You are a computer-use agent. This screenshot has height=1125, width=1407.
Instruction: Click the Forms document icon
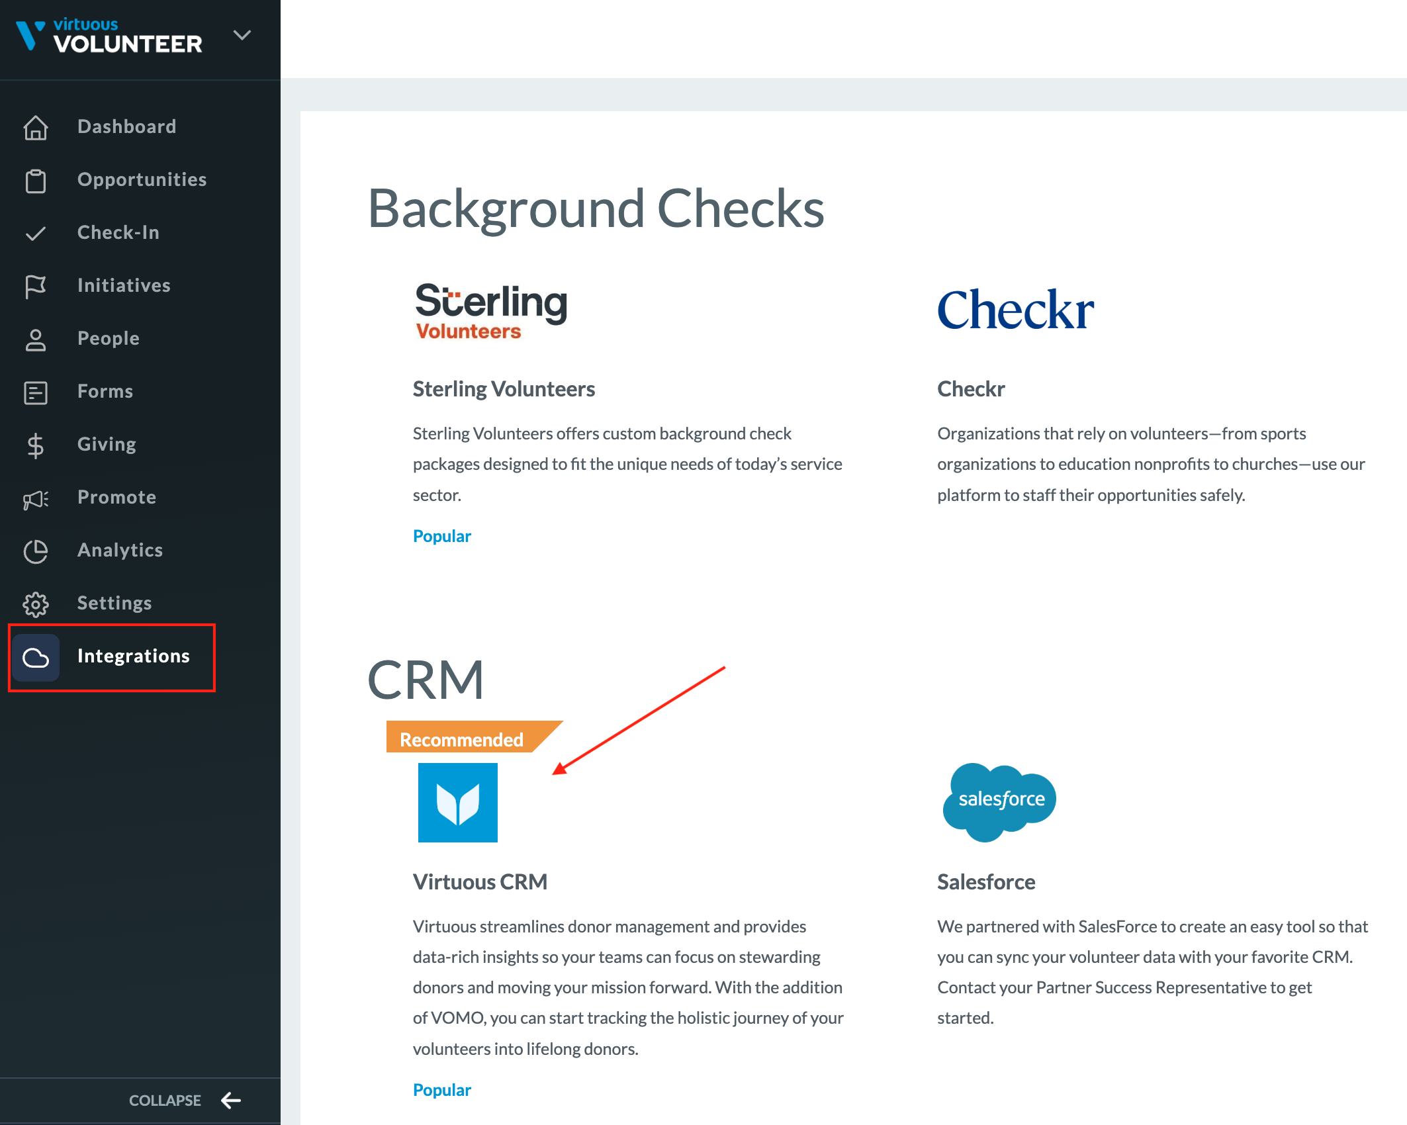click(36, 392)
